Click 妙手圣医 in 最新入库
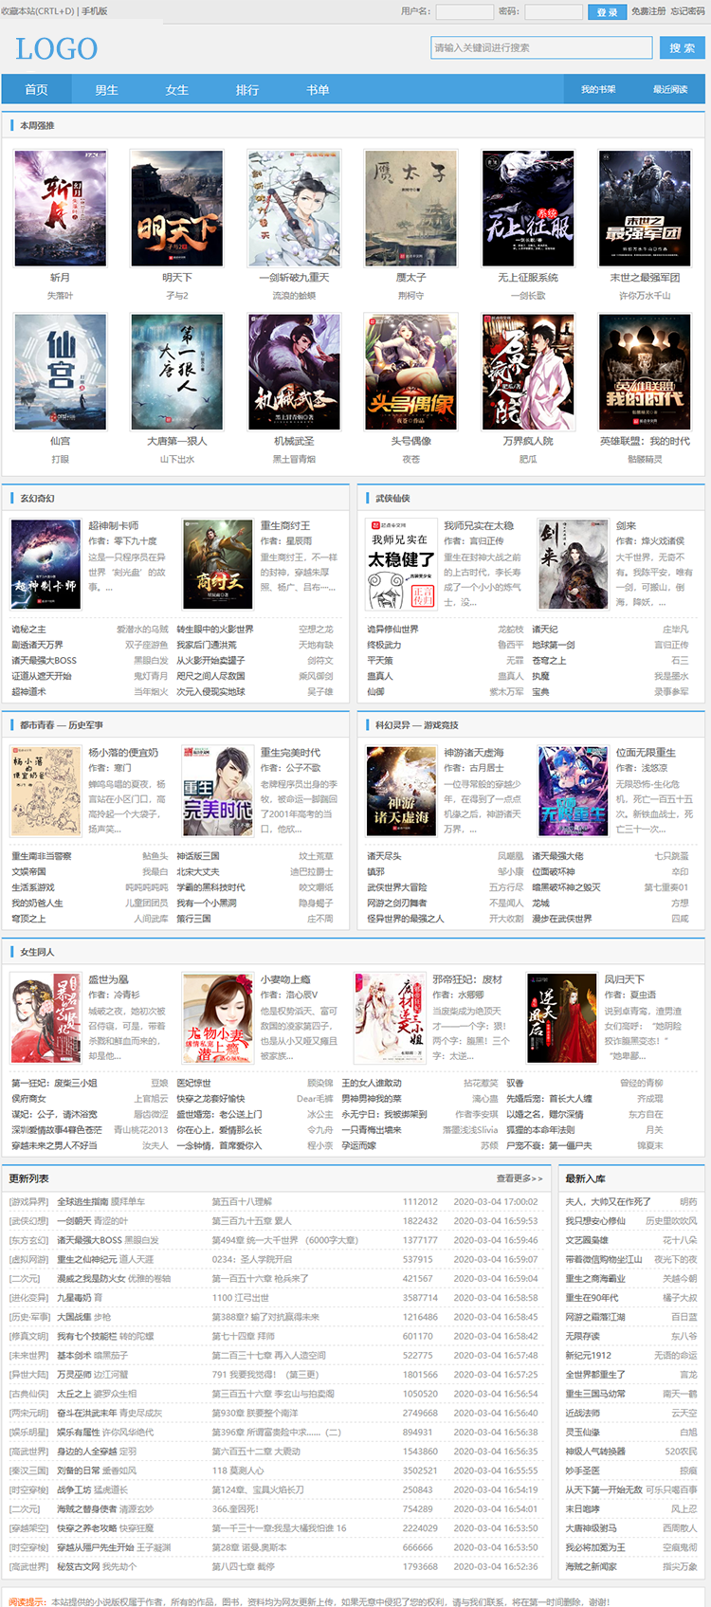Image resolution: width=711 pixels, height=1607 pixels. [583, 1470]
